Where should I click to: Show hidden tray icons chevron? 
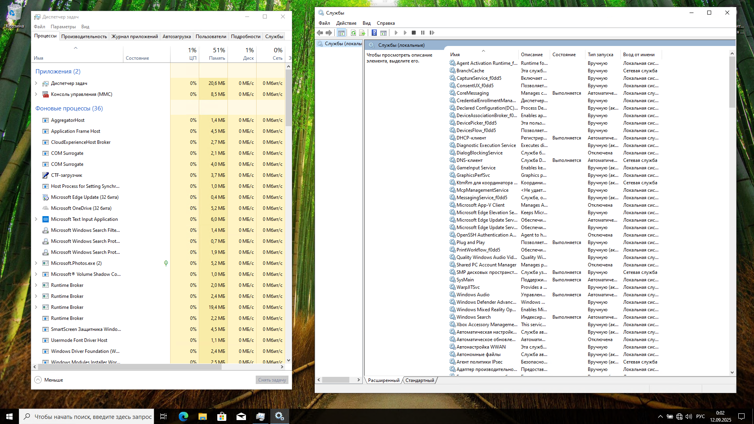[660, 417]
